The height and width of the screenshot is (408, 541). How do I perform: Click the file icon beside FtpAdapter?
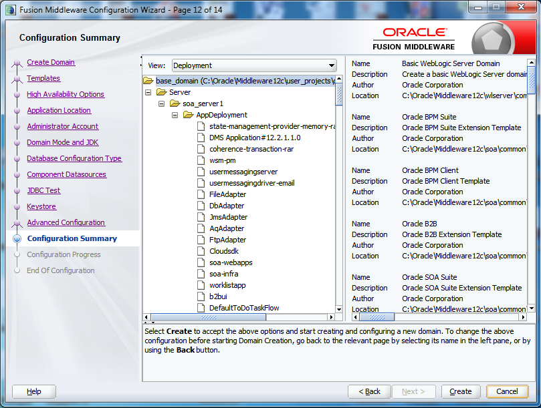pyautogui.click(x=201, y=240)
